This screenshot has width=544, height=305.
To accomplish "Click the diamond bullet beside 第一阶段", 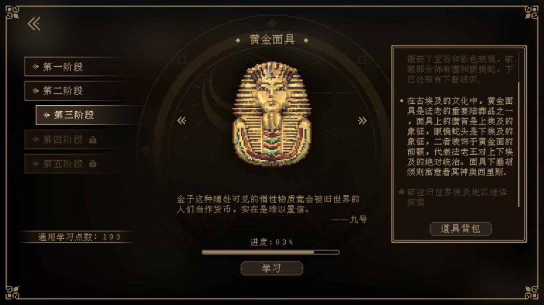I will pyautogui.click(x=35, y=67).
